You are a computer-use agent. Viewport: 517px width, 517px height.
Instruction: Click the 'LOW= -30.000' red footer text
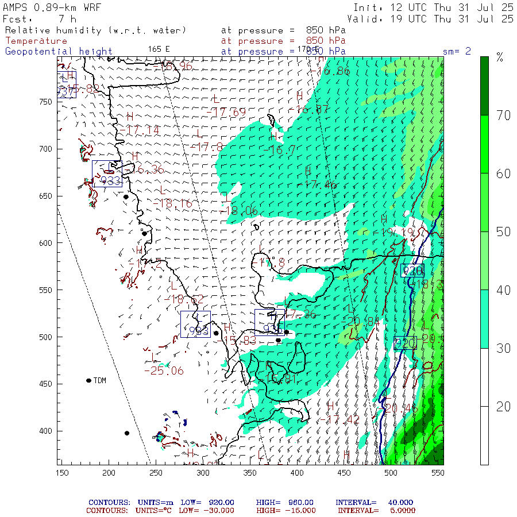[x=207, y=511]
